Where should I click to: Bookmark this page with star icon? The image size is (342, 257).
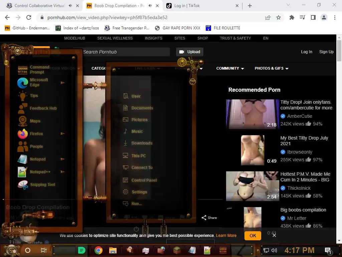tap(279, 17)
